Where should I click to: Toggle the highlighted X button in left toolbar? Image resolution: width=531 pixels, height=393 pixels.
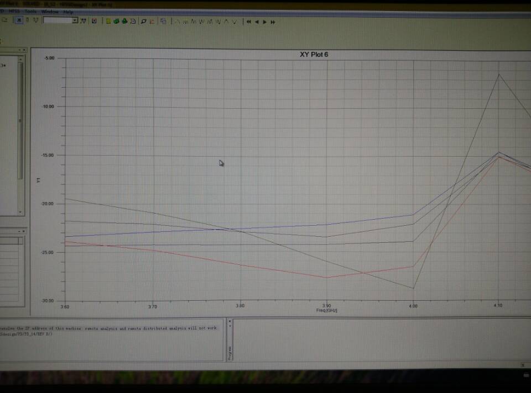pyautogui.click(x=19, y=20)
